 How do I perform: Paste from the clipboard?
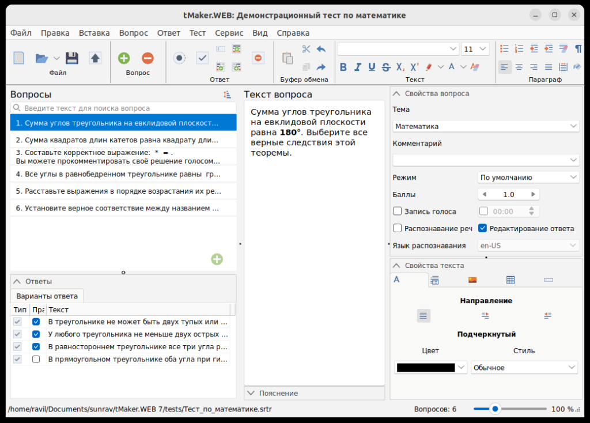288,58
